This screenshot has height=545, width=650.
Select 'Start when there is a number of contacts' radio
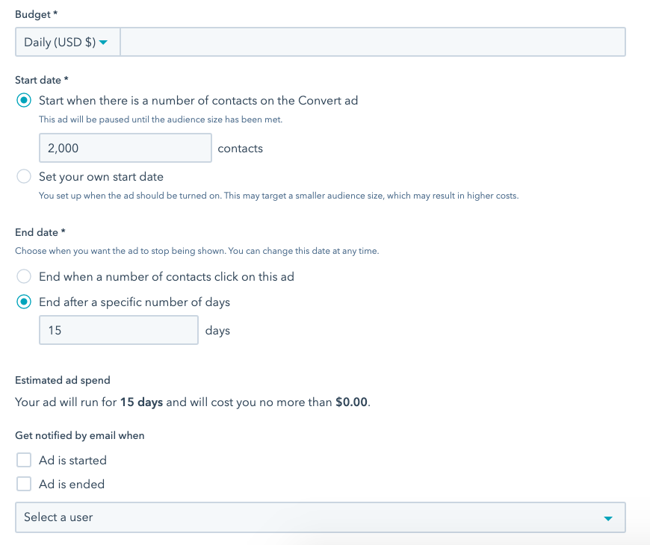click(x=25, y=101)
